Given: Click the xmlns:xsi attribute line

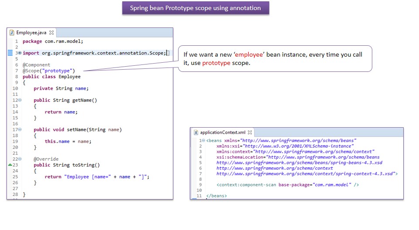Looking at the screenshot, I should tap(285, 146).
